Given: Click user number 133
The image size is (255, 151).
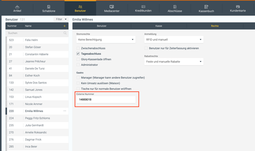Looking at the screenshot, I should (11, 83).
